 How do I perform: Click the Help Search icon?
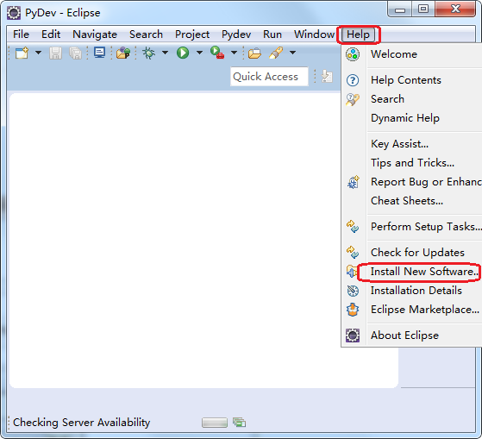(353, 99)
